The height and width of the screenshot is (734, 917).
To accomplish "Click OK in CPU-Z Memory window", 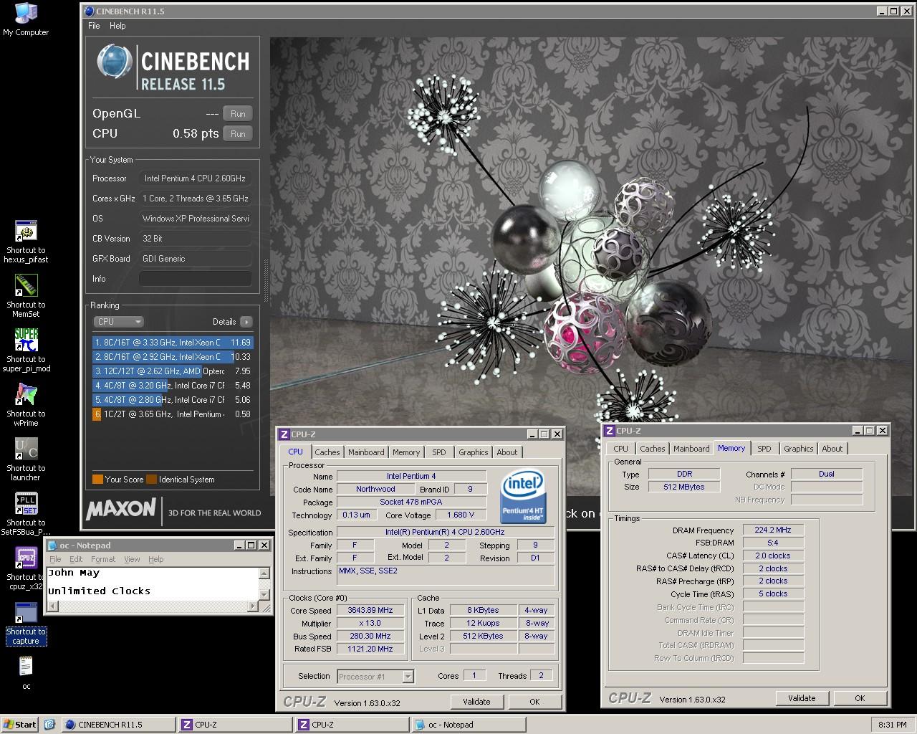I will pyautogui.click(x=860, y=698).
